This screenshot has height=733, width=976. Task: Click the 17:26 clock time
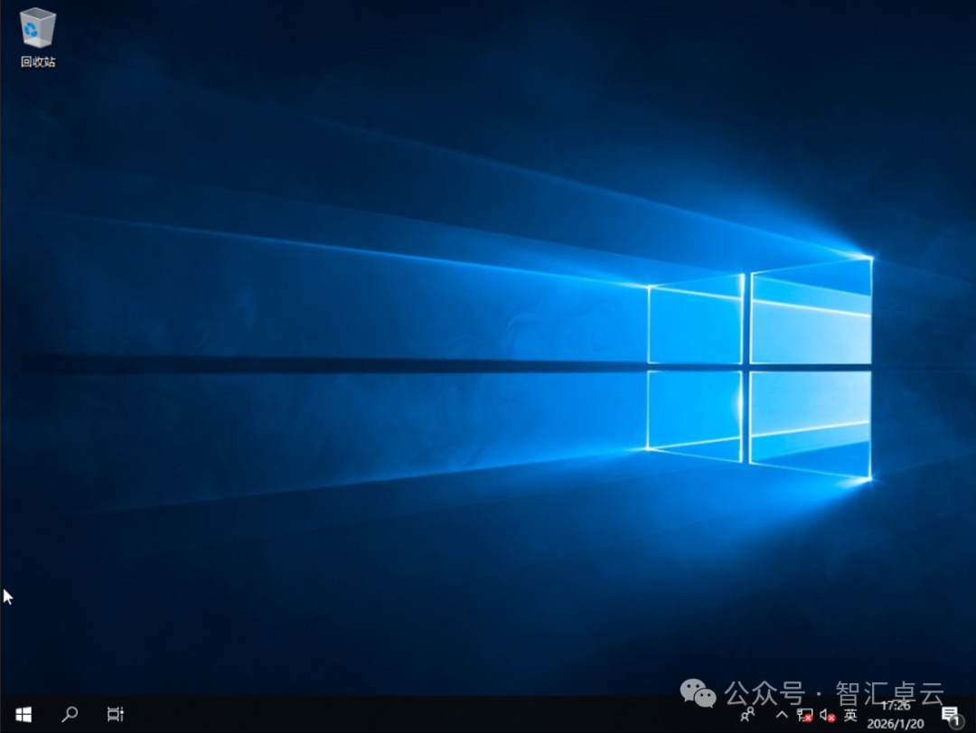(x=895, y=706)
